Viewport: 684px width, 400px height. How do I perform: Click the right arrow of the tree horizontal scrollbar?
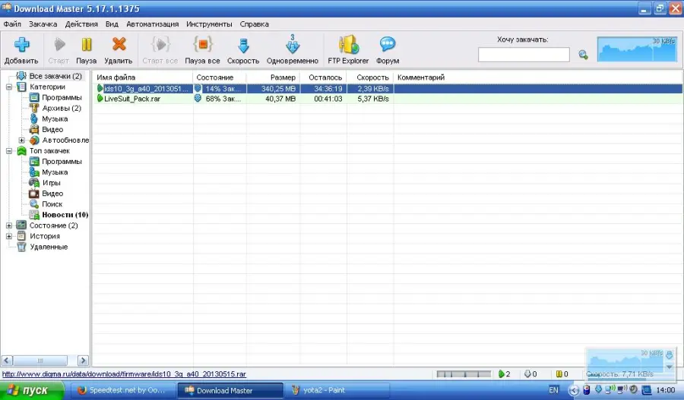coord(83,361)
